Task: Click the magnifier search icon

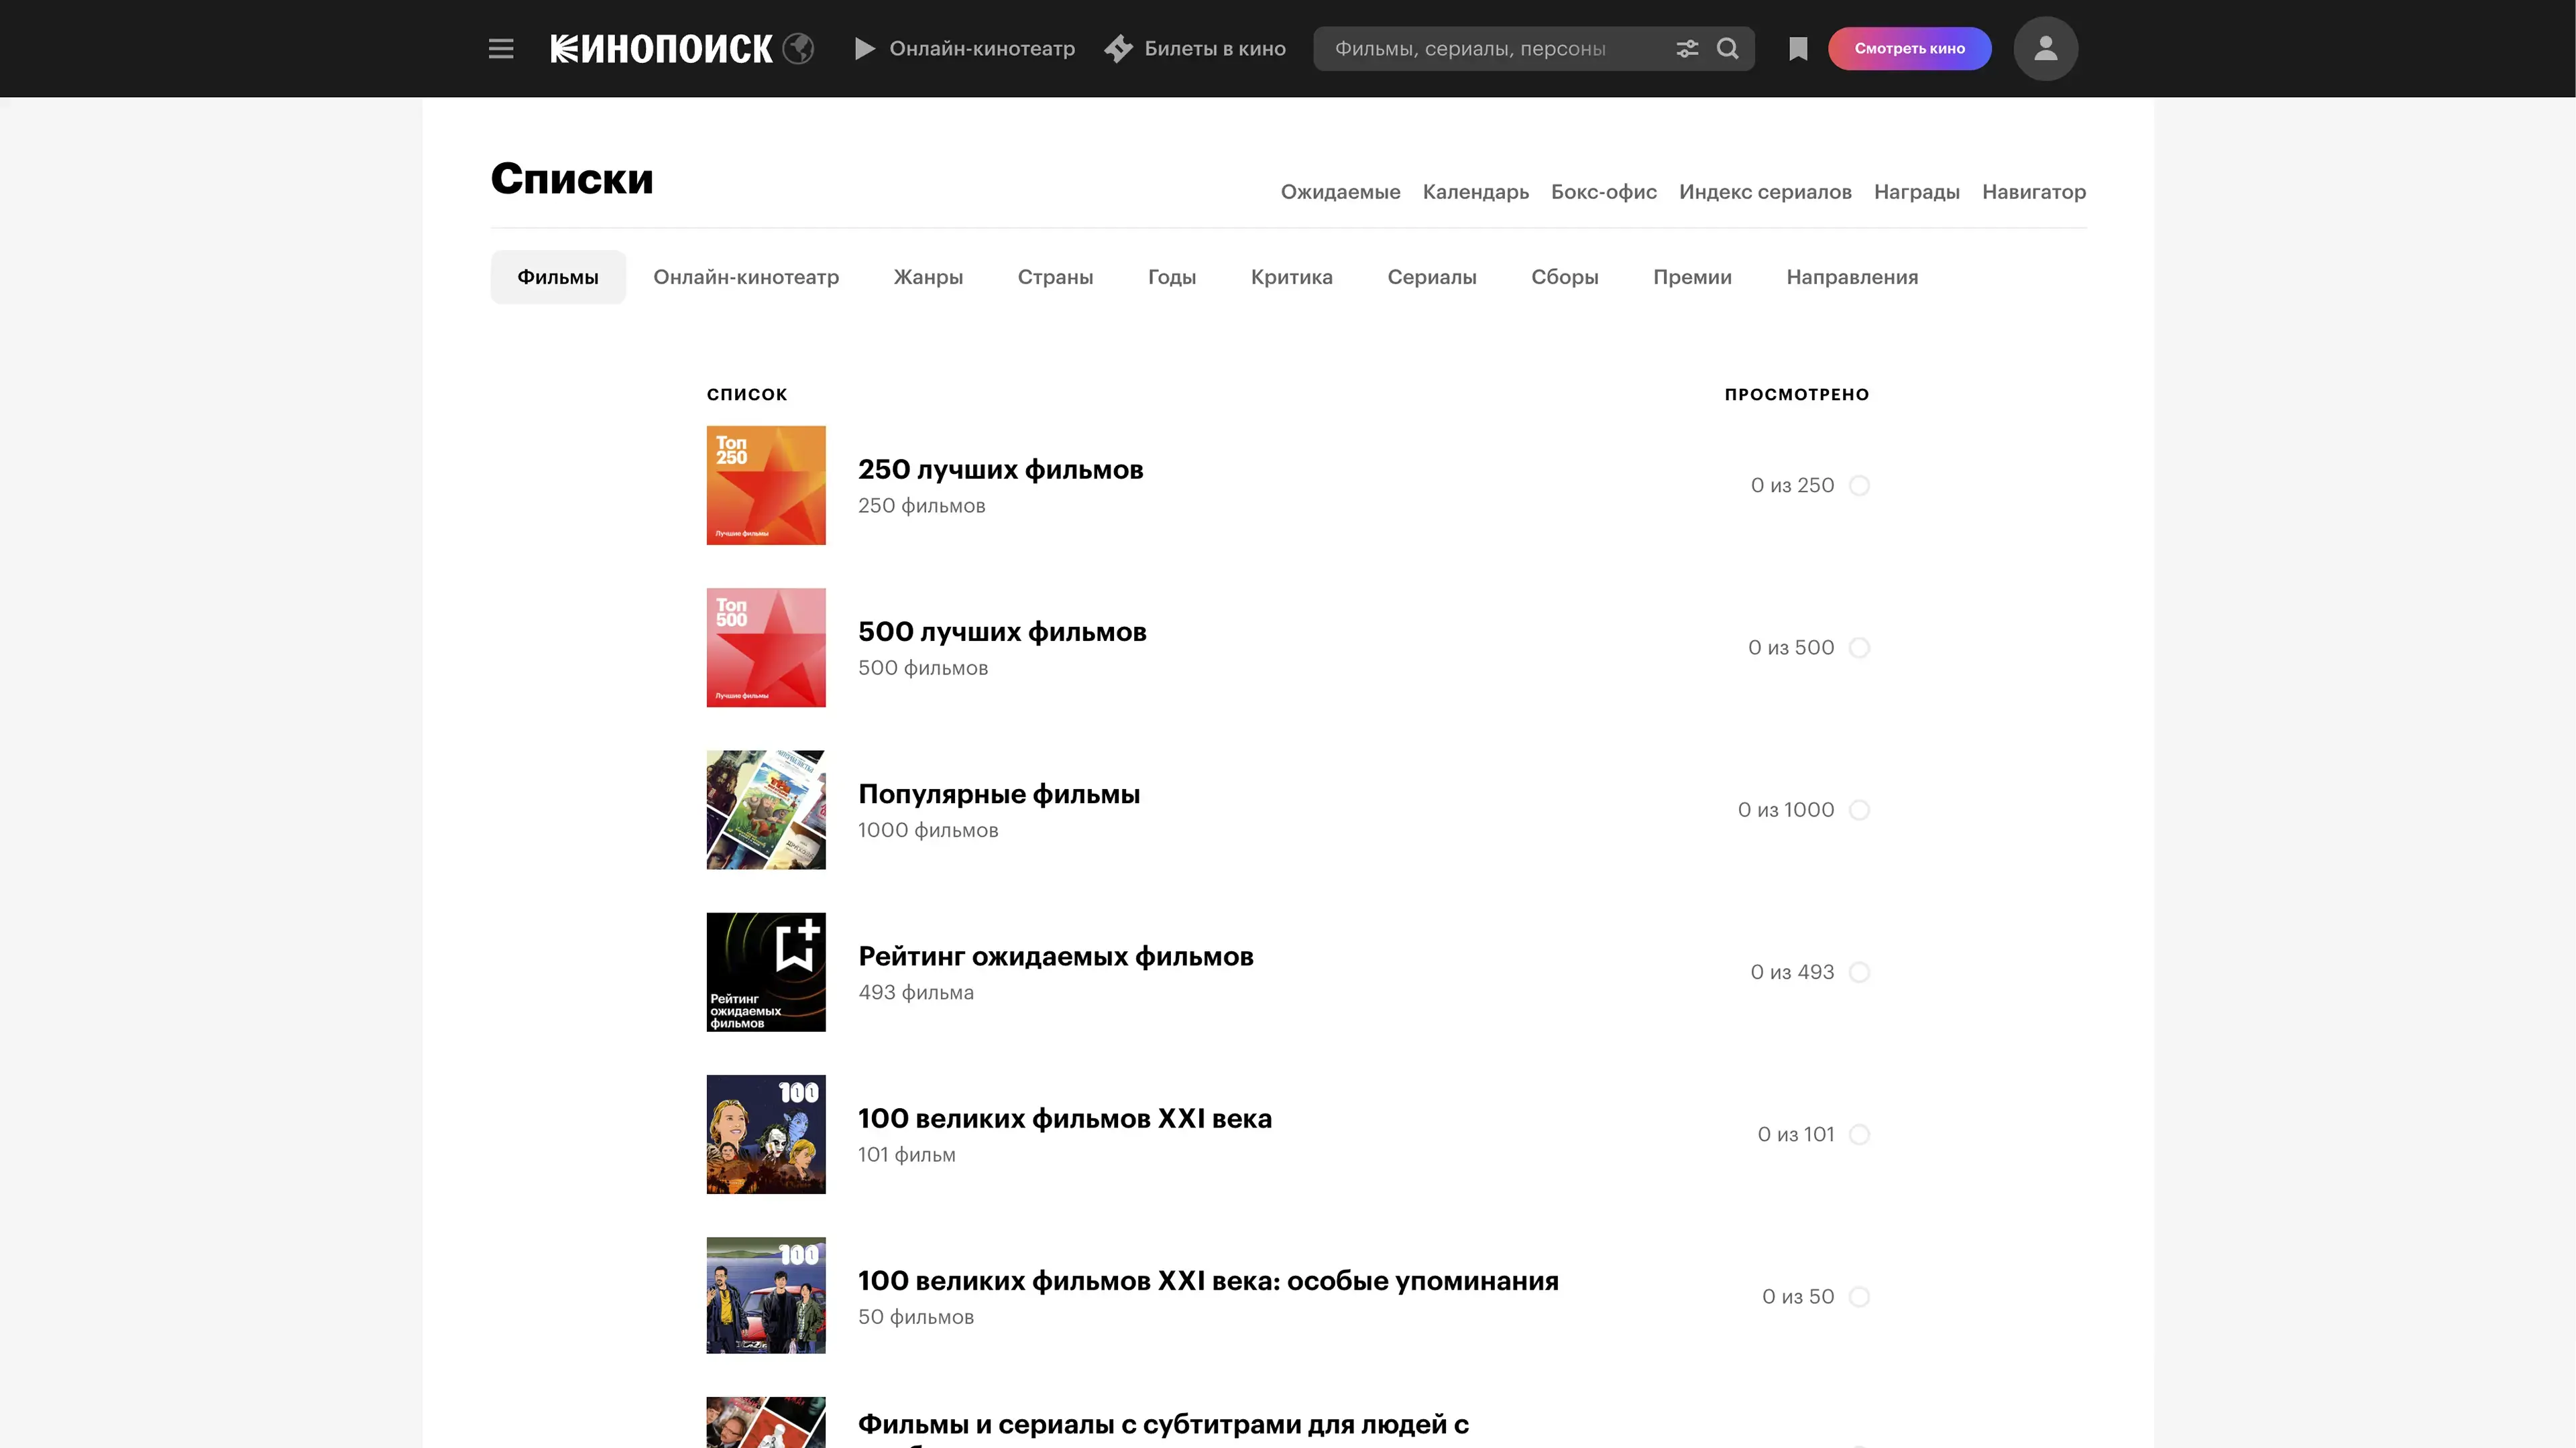Action: pyautogui.click(x=1728, y=49)
